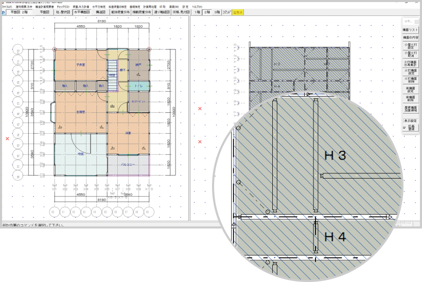Switch to the 柱・壁伏図 view
The height and width of the screenshot is (282, 422).
(x=63, y=12)
